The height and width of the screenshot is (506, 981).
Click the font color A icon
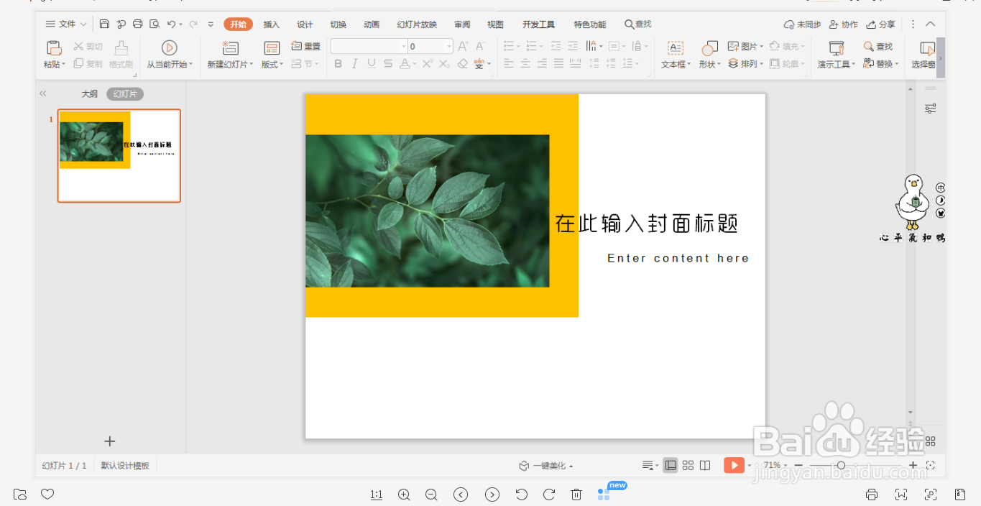[x=405, y=64]
